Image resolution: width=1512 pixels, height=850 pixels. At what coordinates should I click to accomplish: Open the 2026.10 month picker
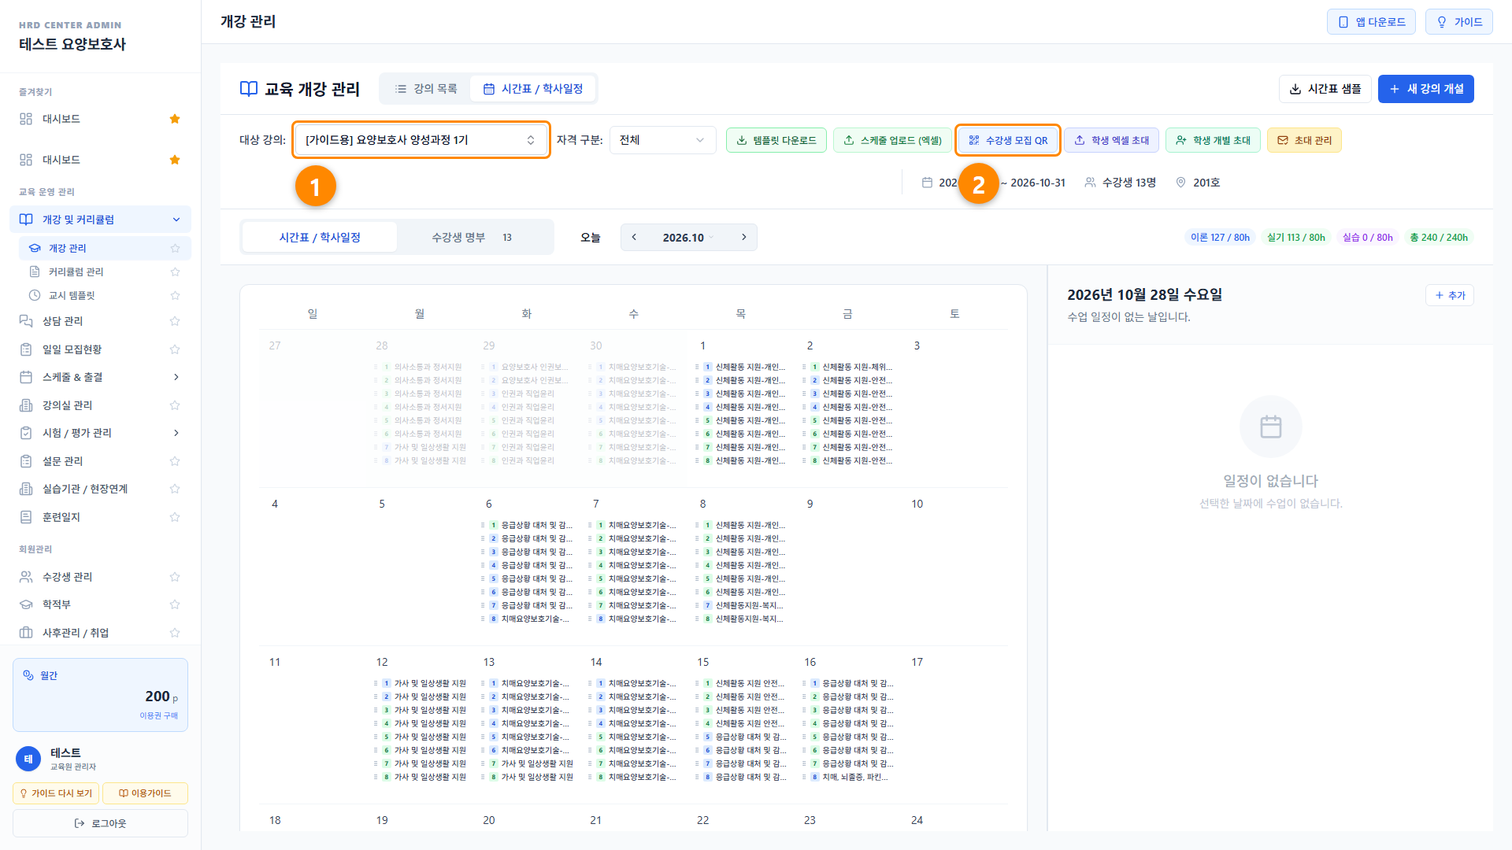click(x=688, y=238)
